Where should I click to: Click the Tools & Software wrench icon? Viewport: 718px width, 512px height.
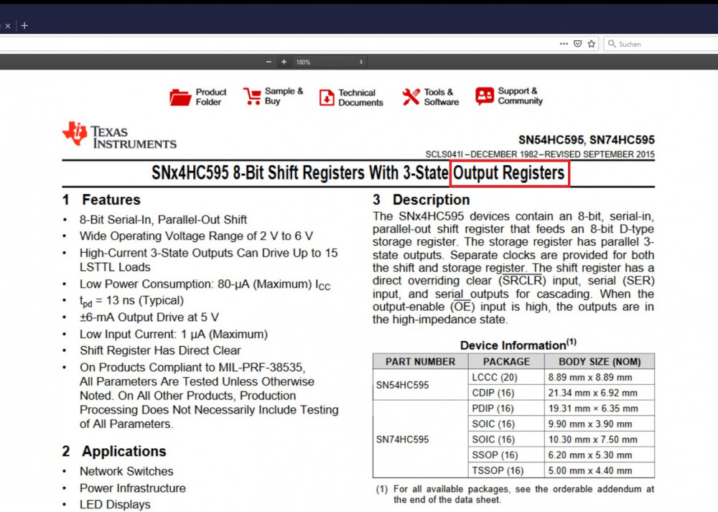click(x=411, y=97)
